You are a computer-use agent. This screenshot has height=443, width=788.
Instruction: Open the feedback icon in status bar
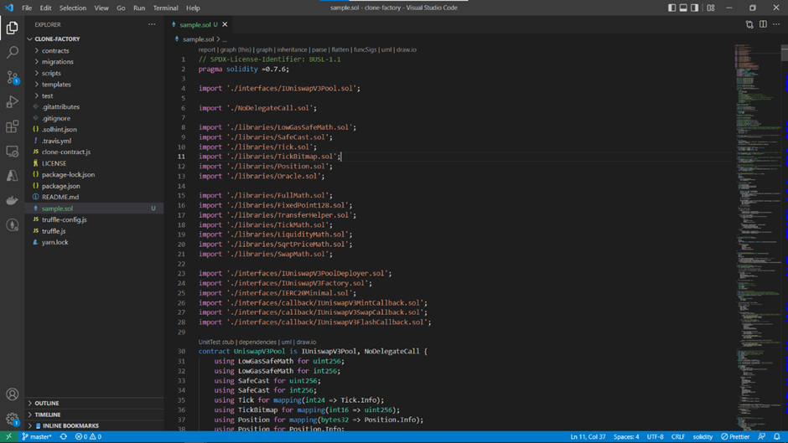tap(762, 436)
